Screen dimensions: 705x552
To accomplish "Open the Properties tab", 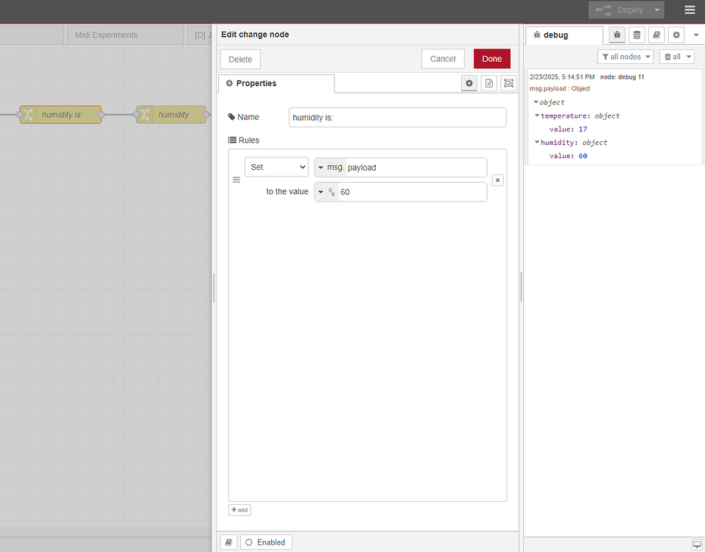I will (x=276, y=84).
